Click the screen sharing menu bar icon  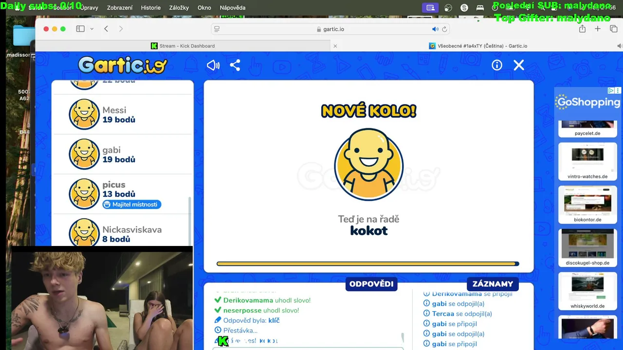click(430, 8)
